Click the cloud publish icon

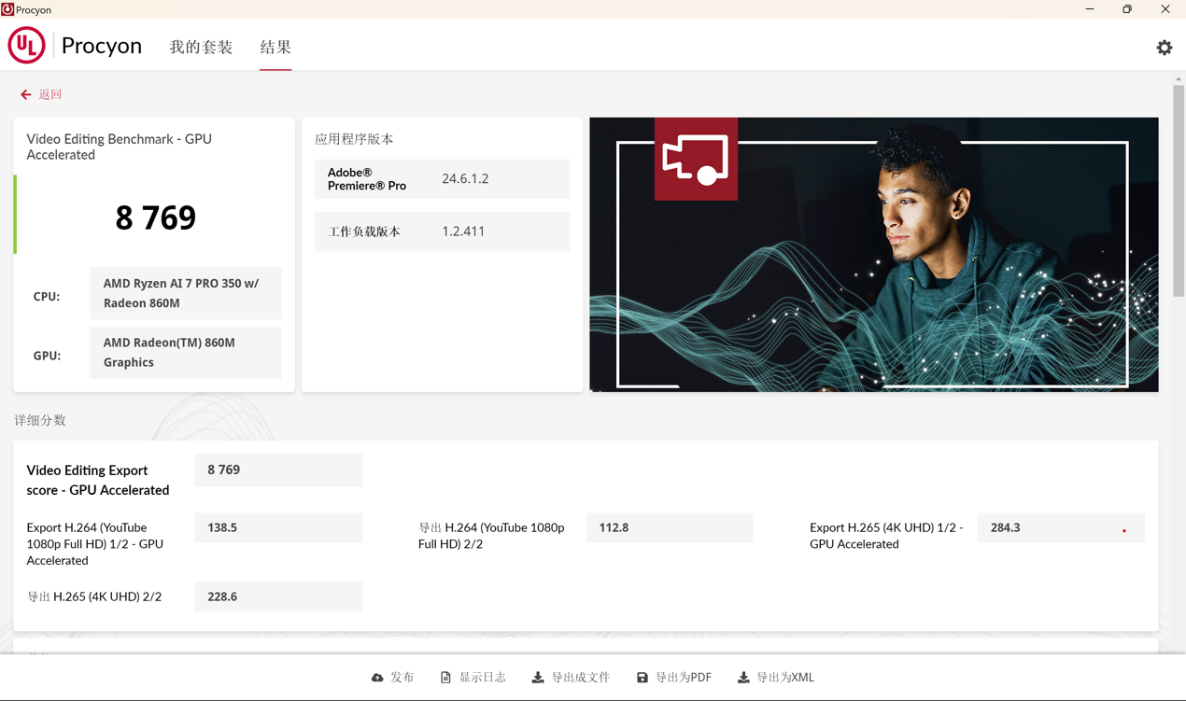click(377, 678)
